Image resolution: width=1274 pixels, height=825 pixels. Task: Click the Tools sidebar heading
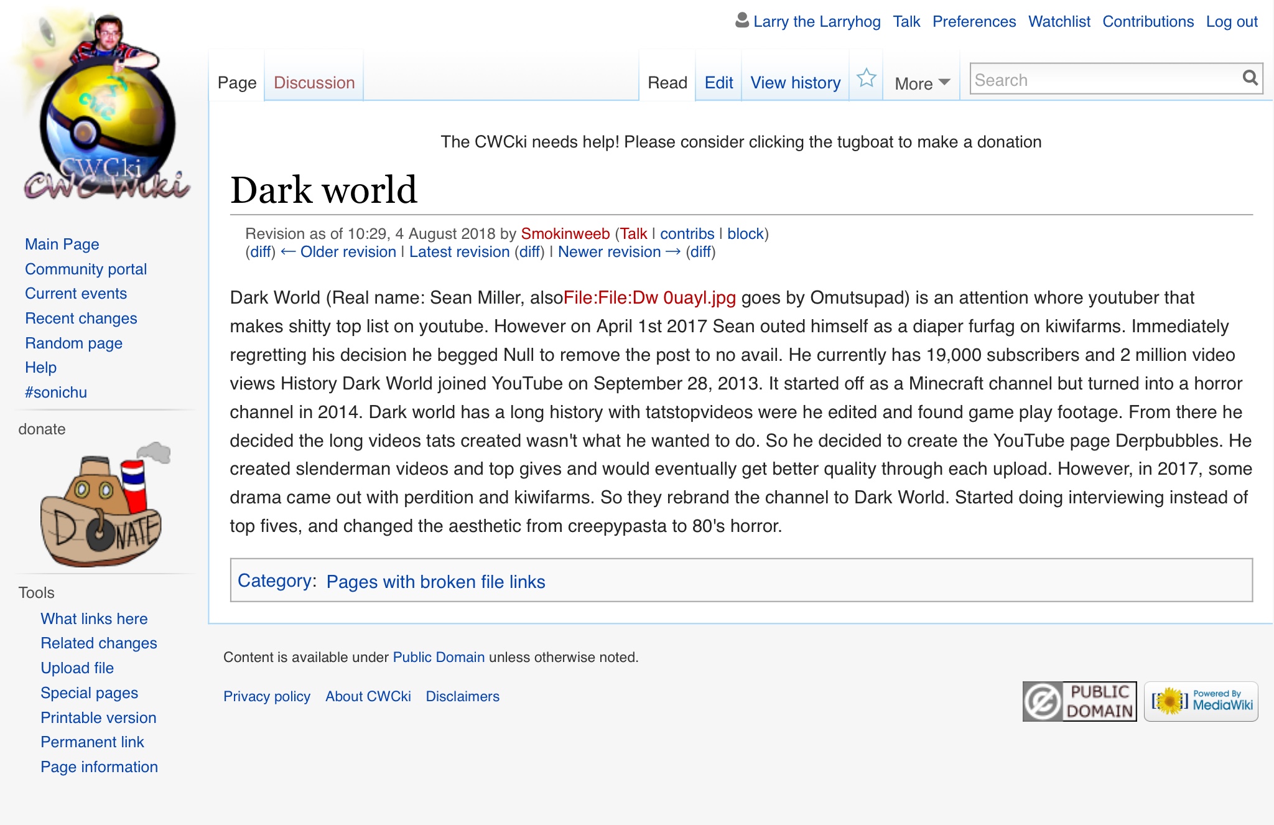point(36,593)
